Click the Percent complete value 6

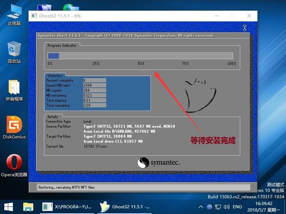tap(94, 80)
